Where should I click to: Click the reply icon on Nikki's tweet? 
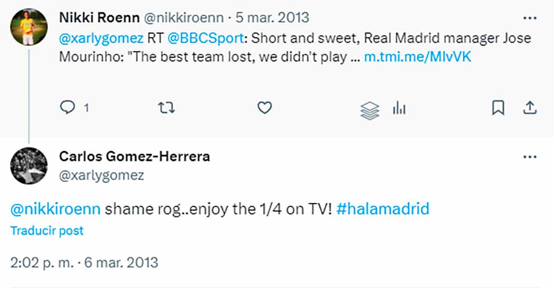pyautogui.click(x=67, y=108)
